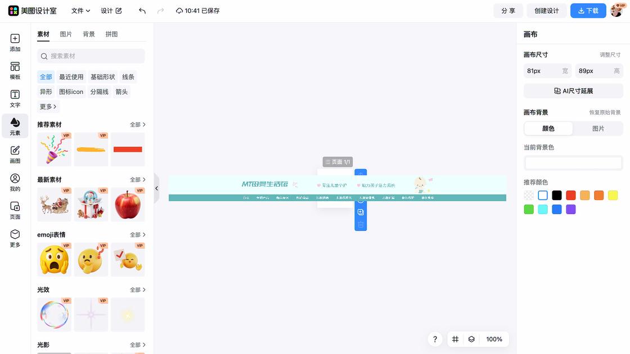Open the 100% zoom level menu
Screen dimensions: 630x354
point(494,339)
